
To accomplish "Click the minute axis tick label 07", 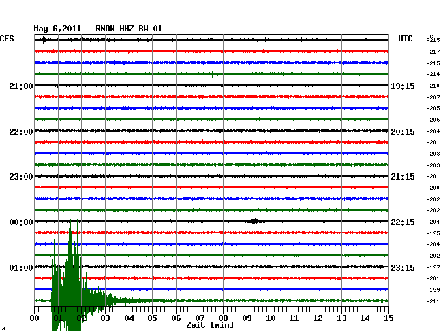I will tap(200, 318).
